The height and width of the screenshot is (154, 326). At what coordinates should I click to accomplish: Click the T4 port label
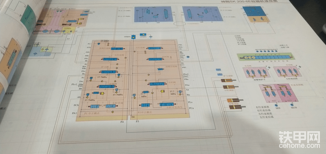(133, 117)
